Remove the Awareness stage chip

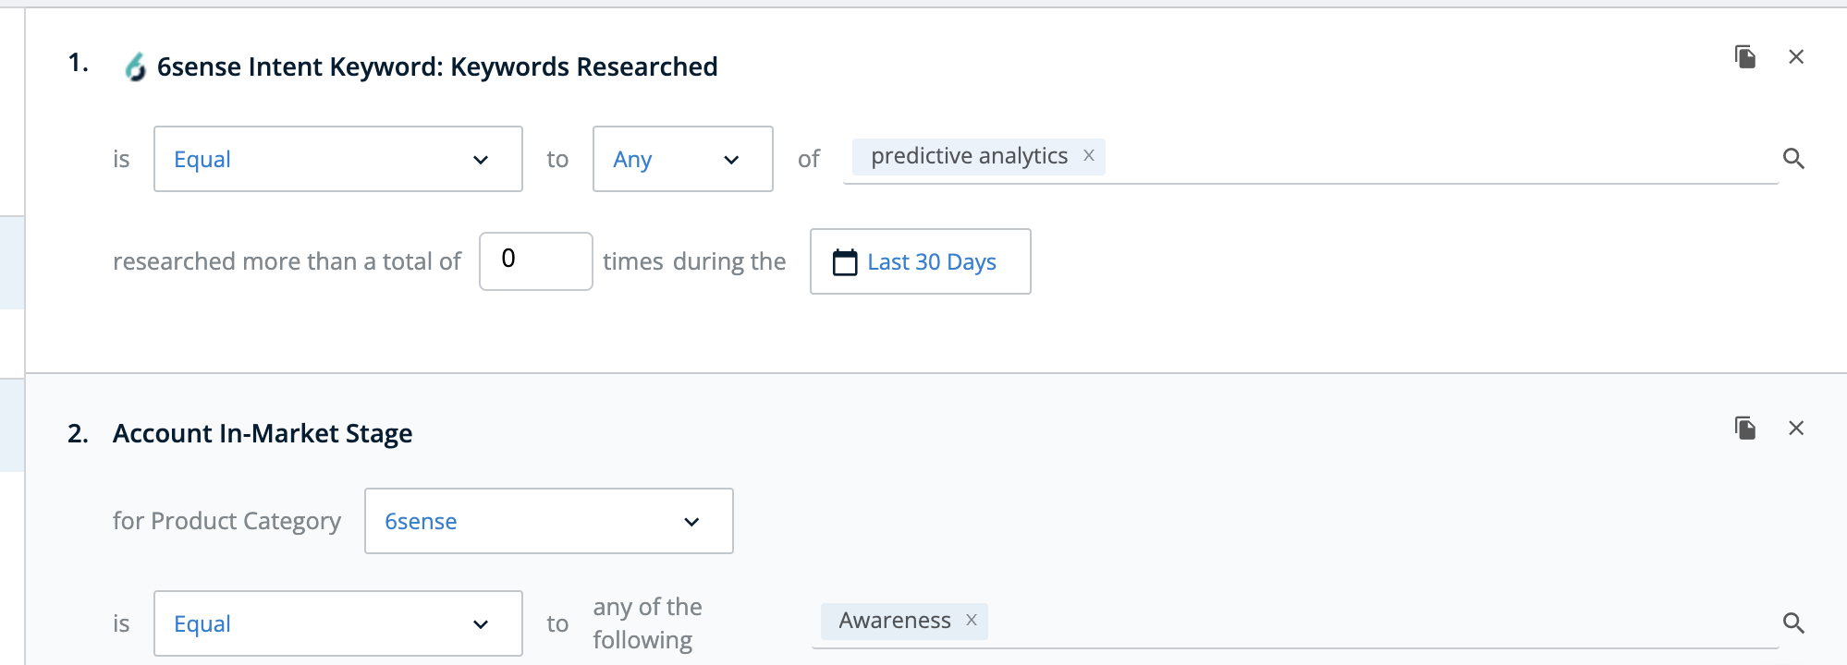(x=972, y=621)
